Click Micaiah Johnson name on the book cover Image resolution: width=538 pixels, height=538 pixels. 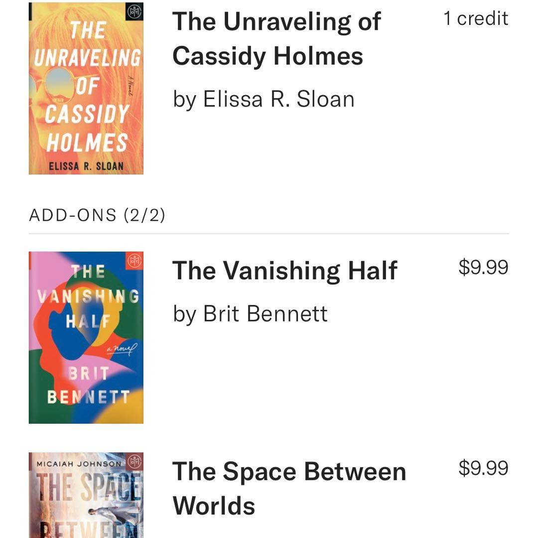(x=79, y=463)
